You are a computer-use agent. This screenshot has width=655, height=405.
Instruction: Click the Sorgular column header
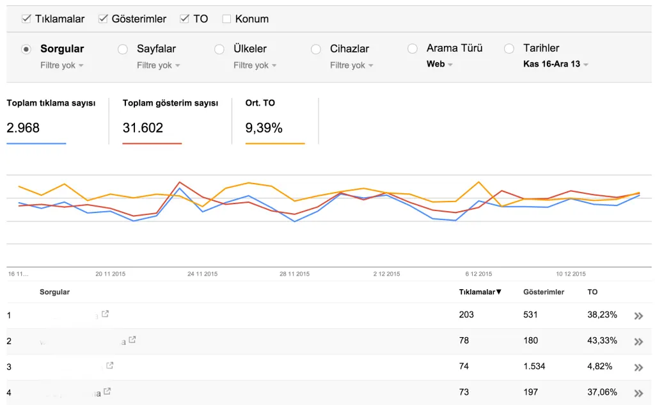(x=55, y=292)
